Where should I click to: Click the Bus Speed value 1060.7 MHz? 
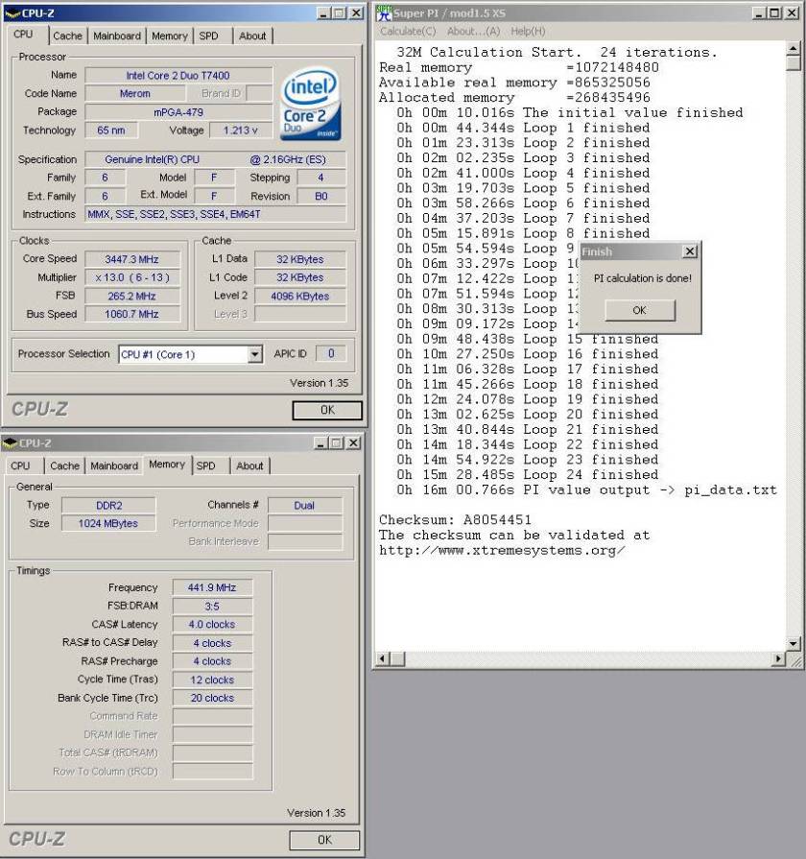click(132, 314)
